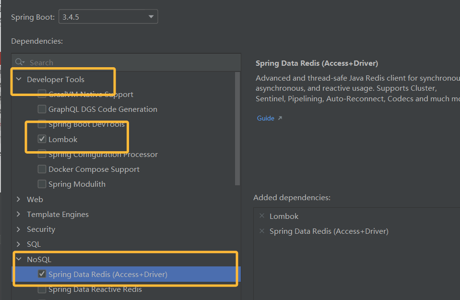Viewport: 460px width, 300px height.
Task: Select Lombok in Added dependencies list
Action: (284, 216)
